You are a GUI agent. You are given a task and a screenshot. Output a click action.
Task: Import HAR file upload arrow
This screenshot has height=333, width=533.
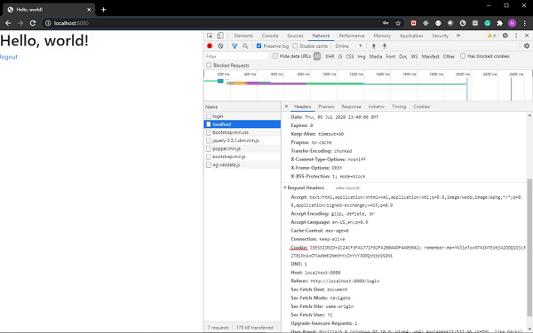374,46
